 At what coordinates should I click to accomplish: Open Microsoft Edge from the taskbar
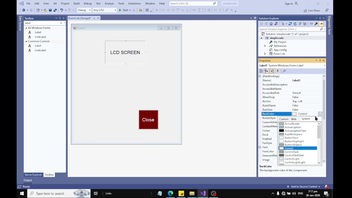(170, 193)
